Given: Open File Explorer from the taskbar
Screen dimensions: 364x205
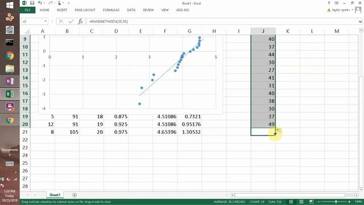Looking at the screenshot, I should point(10,68).
